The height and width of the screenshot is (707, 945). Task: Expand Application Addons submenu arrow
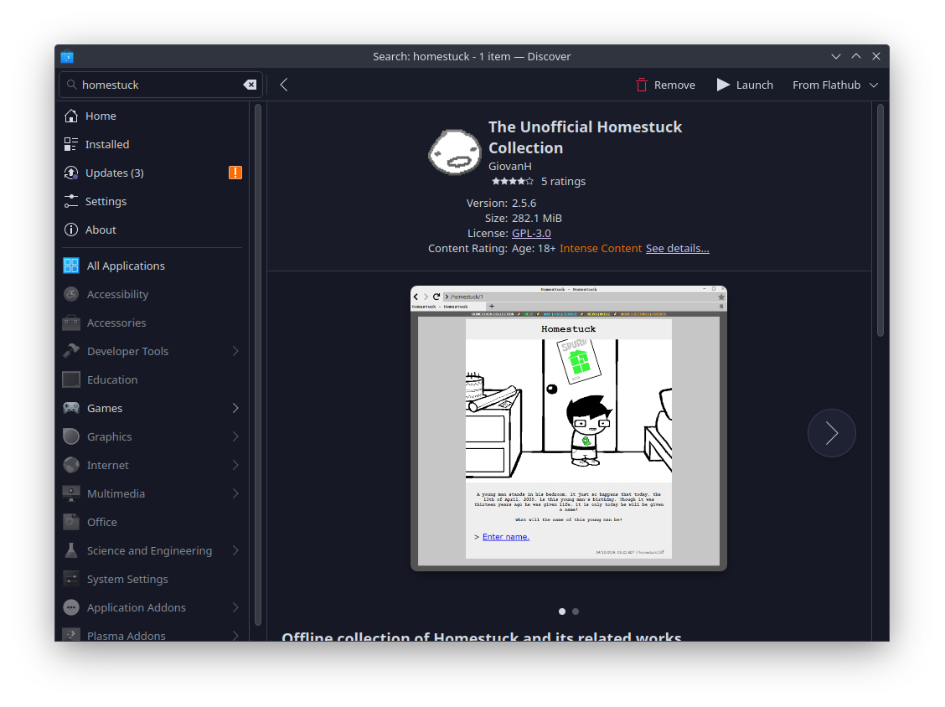[235, 607]
